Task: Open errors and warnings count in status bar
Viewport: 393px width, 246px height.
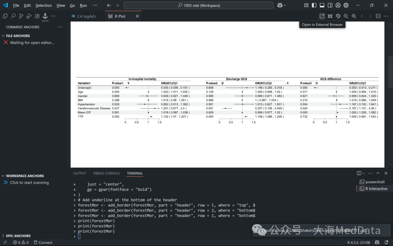Action: (x=21, y=242)
